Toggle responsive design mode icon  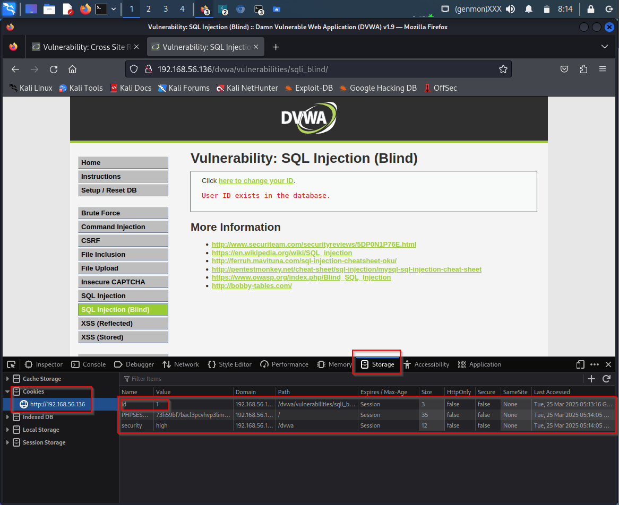[580, 364]
